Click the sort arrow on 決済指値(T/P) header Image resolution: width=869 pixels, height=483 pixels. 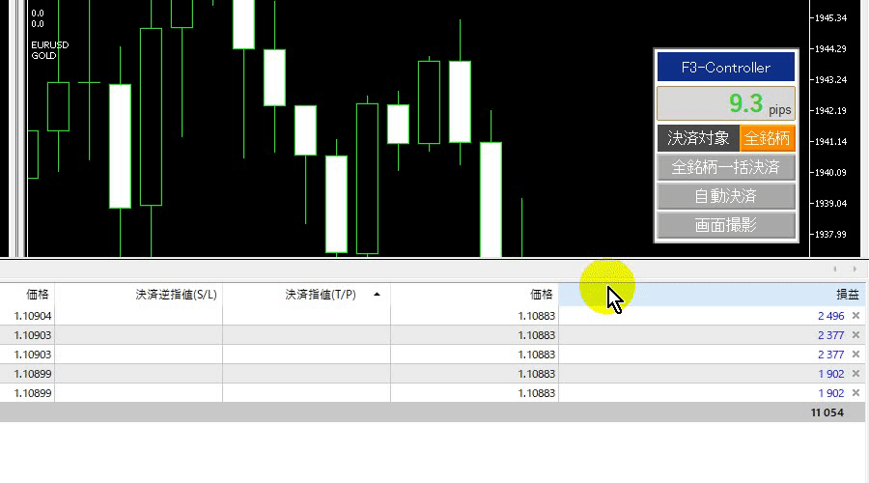point(377,295)
